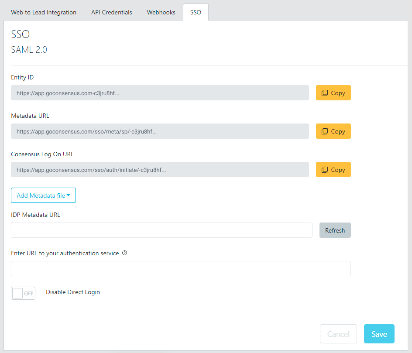Click the Refresh button
This screenshot has width=412, height=353.
pos(335,230)
